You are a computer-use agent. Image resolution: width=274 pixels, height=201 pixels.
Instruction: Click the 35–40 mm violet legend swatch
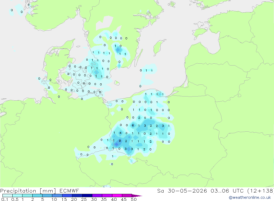[107, 196]
